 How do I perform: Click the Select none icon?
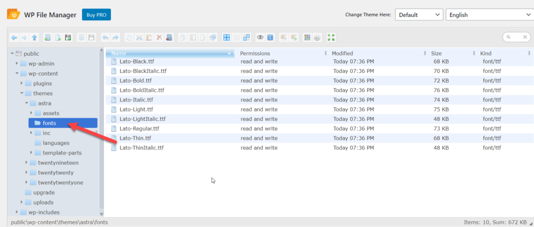(x=236, y=37)
